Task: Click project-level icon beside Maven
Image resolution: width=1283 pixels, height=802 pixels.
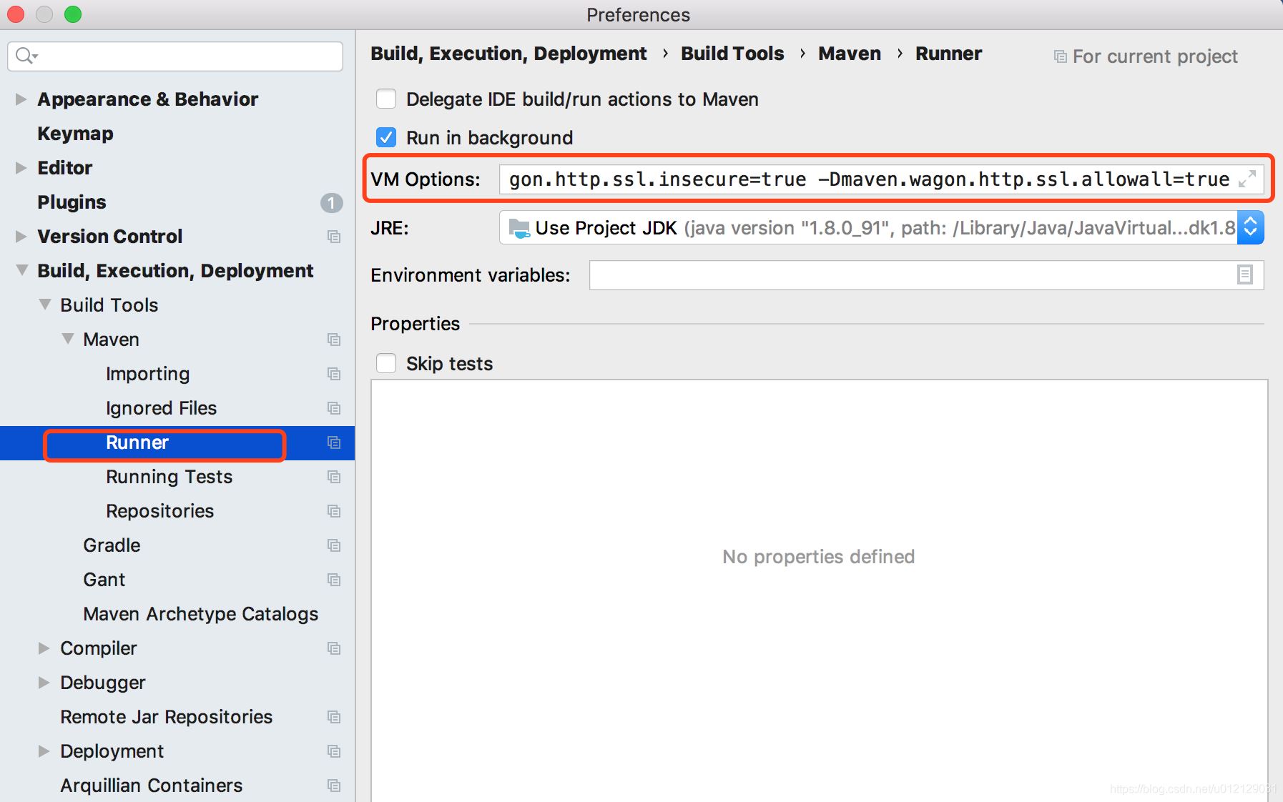Action: 334,340
